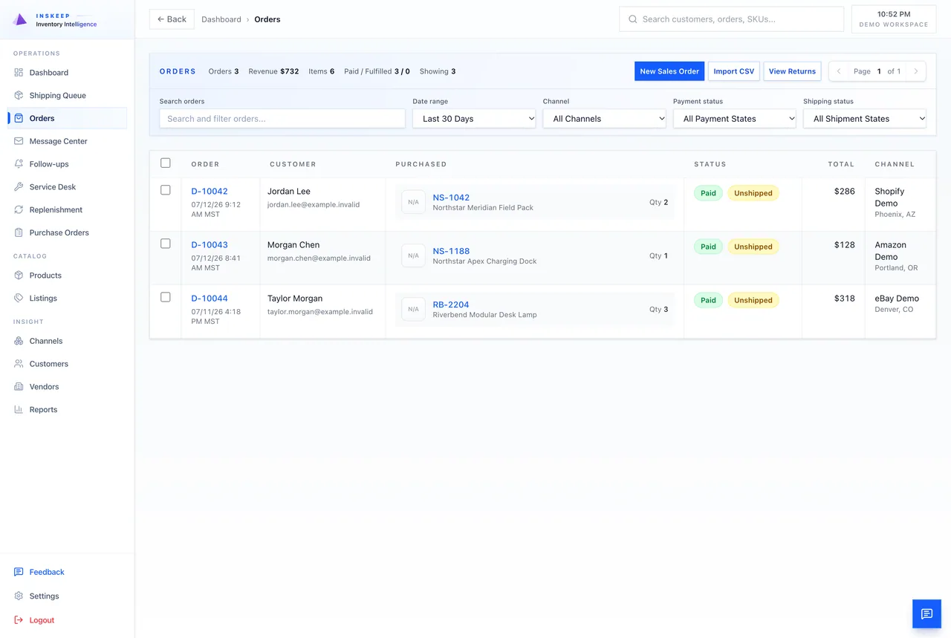Open the floating chat widget button
951x638 pixels.
tap(926, 613)
